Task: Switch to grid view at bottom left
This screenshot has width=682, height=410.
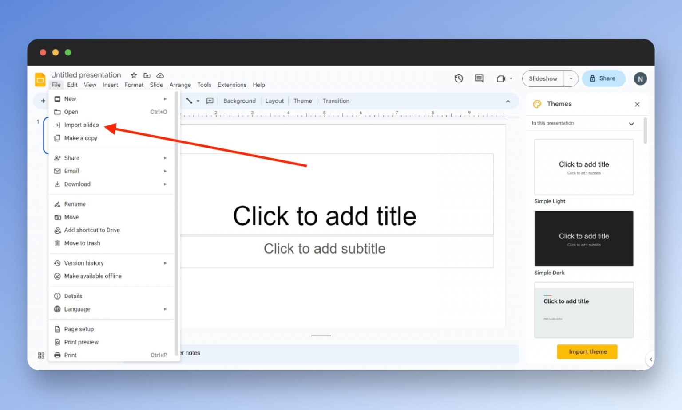Action: [x=41, y=355]
